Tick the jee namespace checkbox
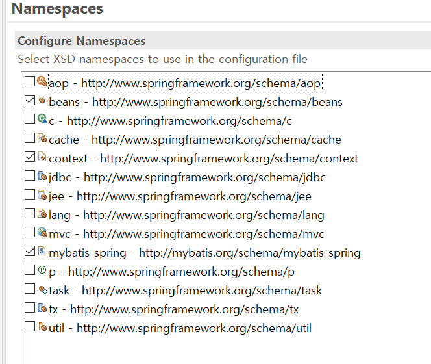The height and width of the screenshot is (364, 431). point(30,194)
